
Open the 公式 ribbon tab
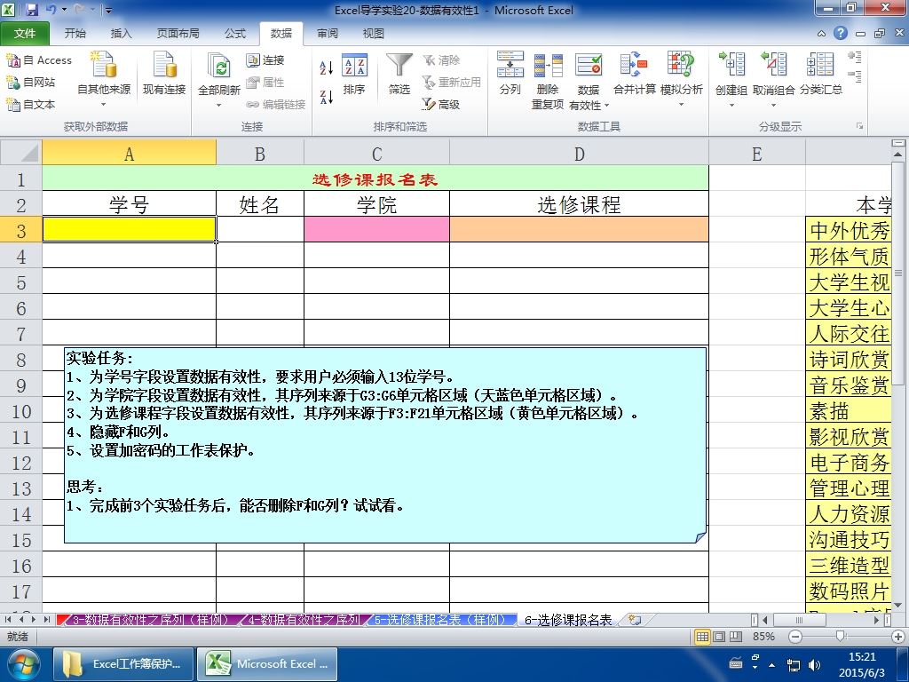235,33
